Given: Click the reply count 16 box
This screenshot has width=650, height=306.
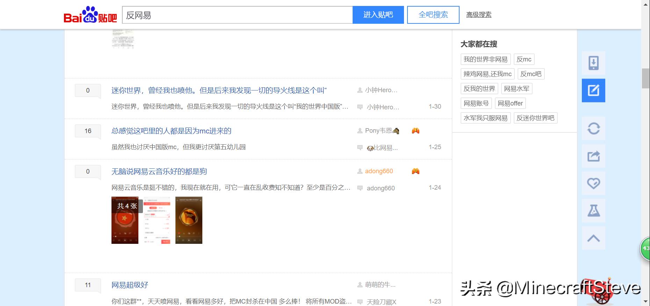Looking at the screenshot, I should point(88,131).
